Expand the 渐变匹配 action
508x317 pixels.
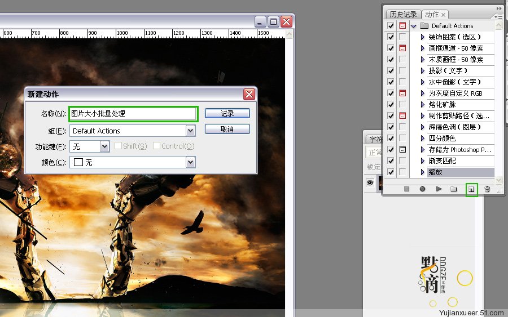click(x=422, y=161)
